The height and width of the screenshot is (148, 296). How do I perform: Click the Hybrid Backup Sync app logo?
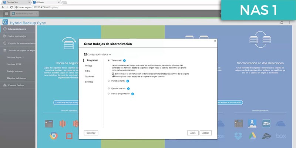(5, 22)
